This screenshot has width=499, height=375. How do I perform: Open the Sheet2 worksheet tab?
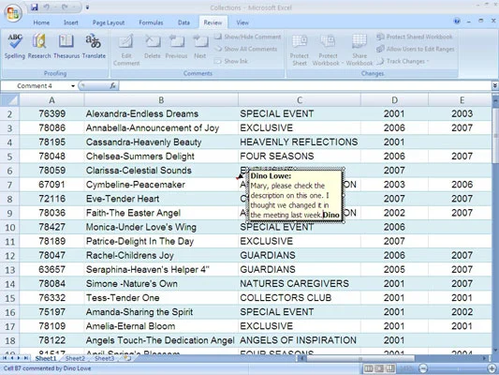(75, 358)
